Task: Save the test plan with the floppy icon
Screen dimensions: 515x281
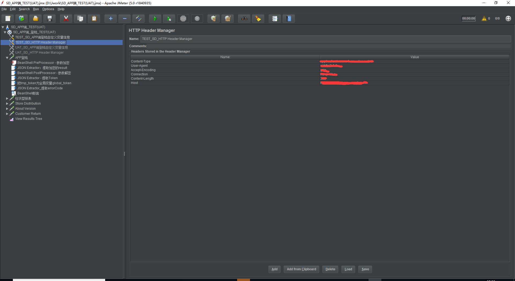Action: coord(50,19)
